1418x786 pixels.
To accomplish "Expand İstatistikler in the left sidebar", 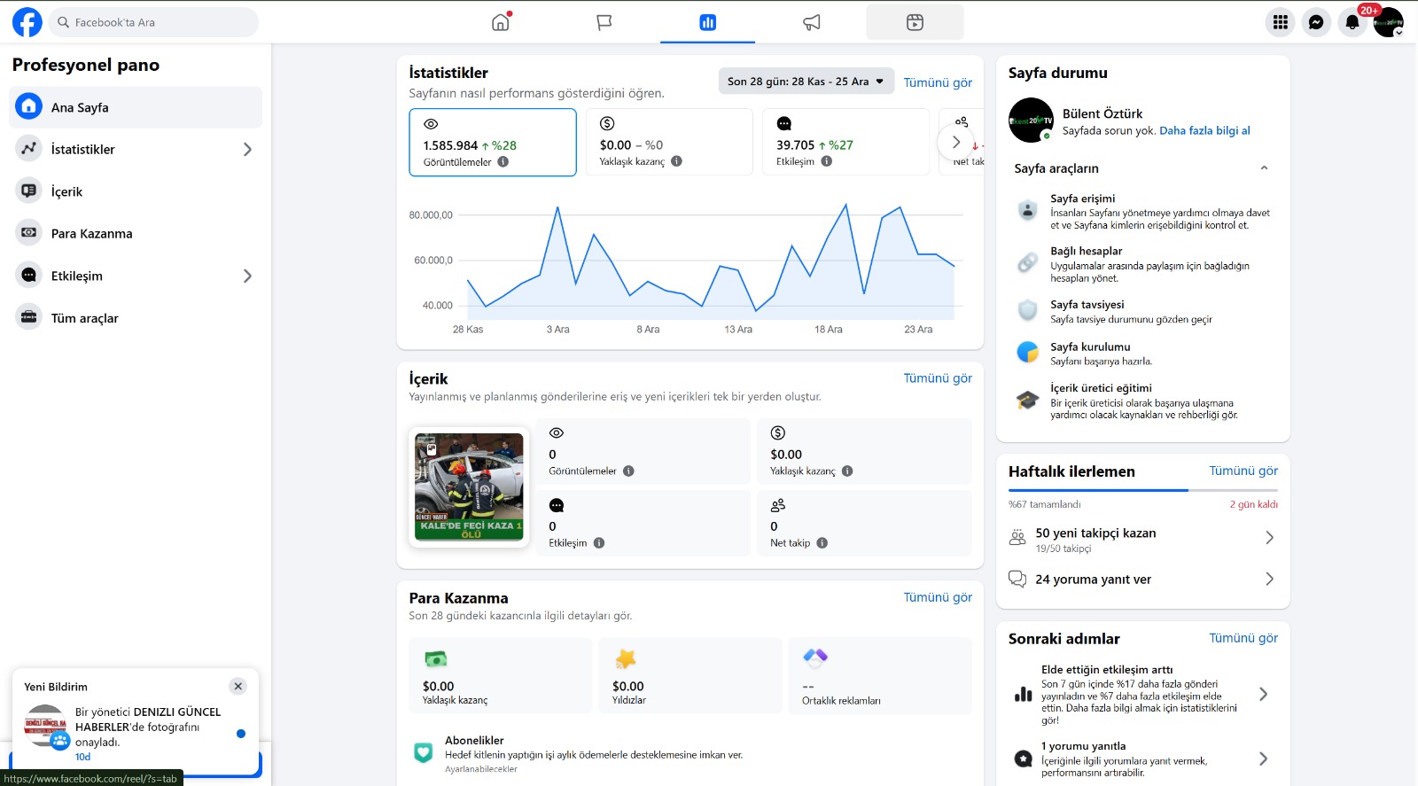I will pos(247,150).
